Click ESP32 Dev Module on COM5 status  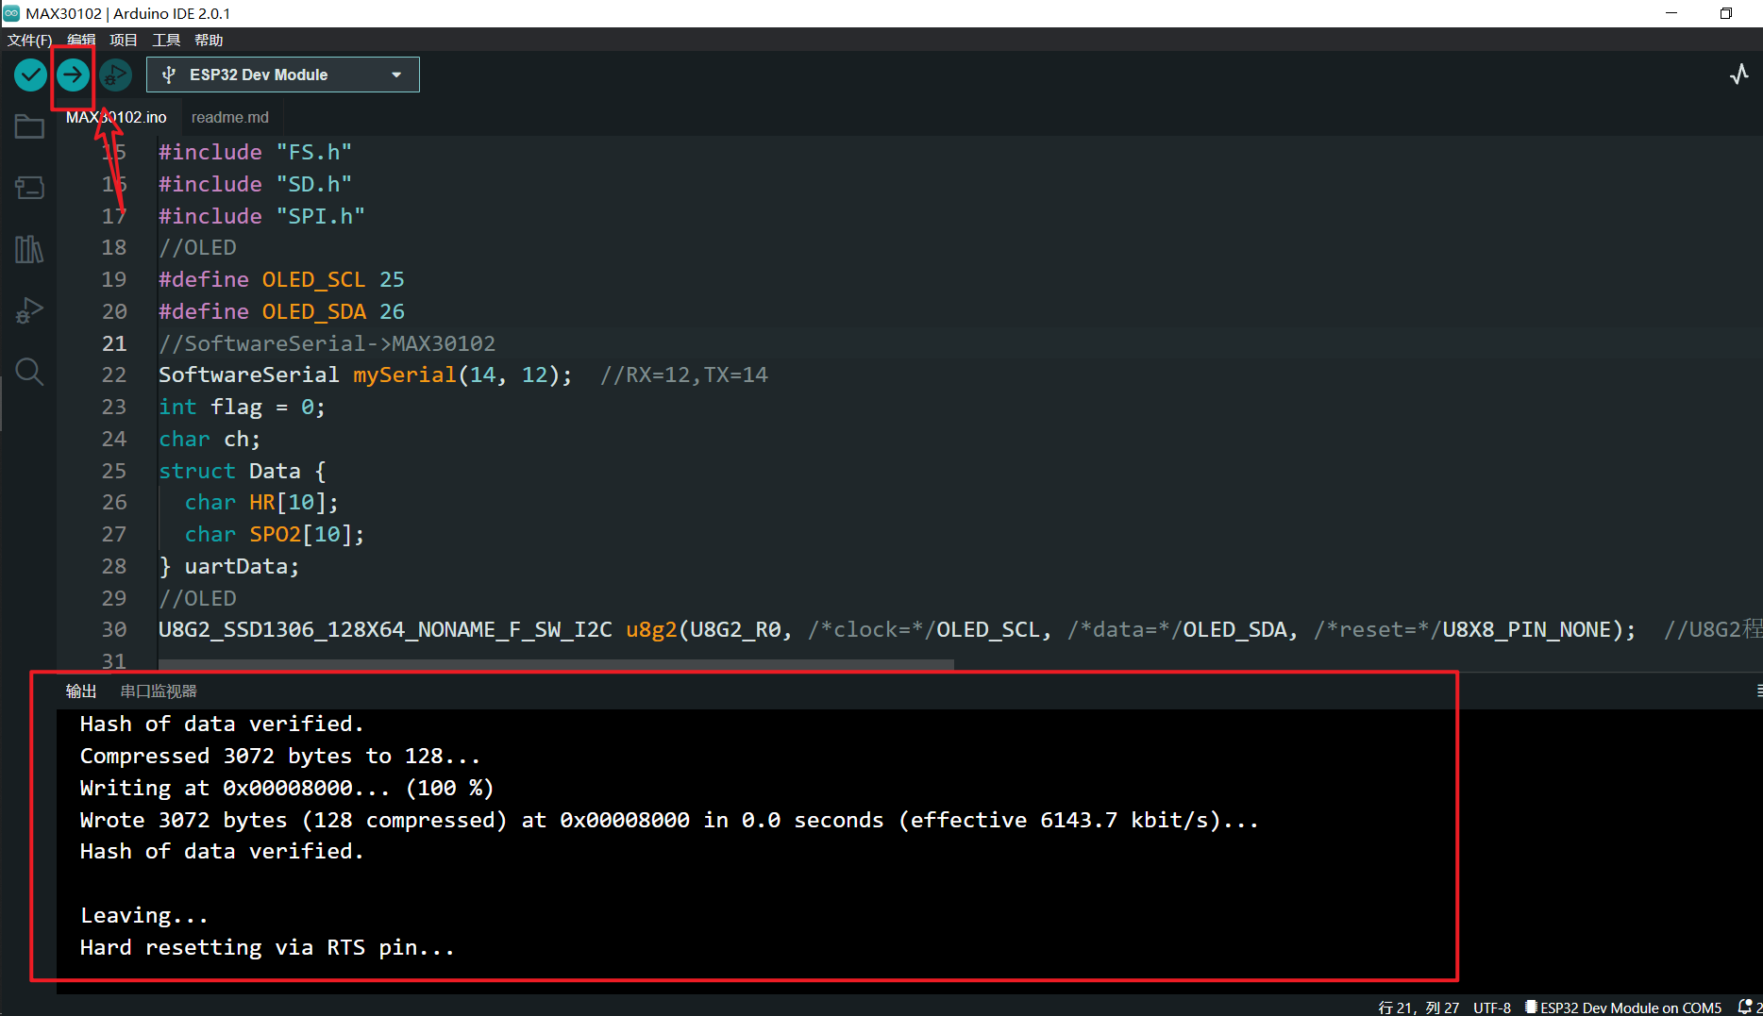coord(1623,1008)
